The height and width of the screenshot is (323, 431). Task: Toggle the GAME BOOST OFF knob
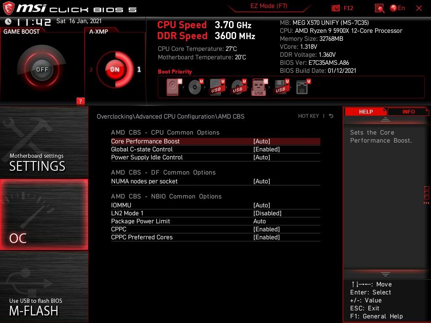tap(42, 69)
